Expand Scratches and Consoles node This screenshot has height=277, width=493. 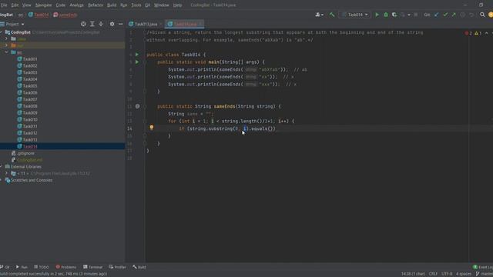click(x=2, y=180)
